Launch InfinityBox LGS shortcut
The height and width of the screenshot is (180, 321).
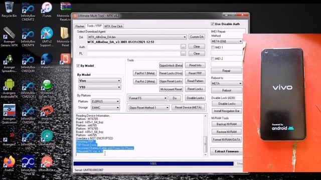[28, 140]
